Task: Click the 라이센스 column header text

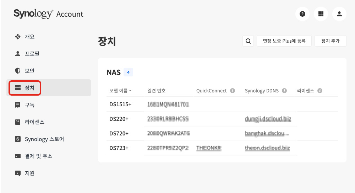Action: pyautogui.click(x=305, y=91)
